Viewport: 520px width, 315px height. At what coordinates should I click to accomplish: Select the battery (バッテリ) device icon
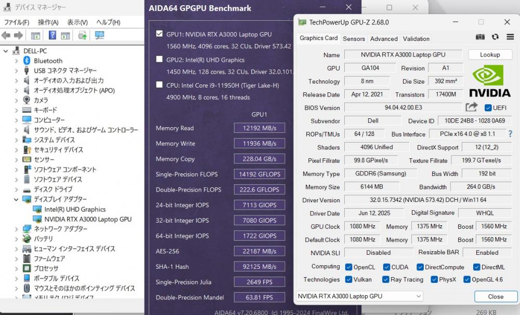click(x=27, y=239)
